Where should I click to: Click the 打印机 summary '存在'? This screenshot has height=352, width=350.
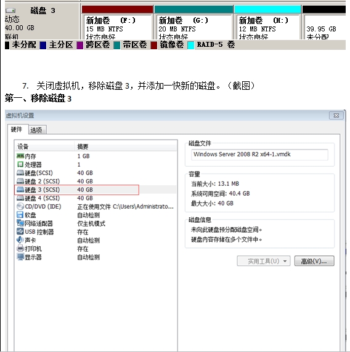83,249
